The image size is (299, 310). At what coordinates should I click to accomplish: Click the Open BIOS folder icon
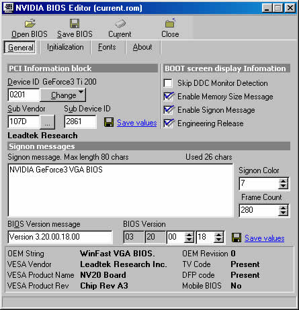[30, 23]
